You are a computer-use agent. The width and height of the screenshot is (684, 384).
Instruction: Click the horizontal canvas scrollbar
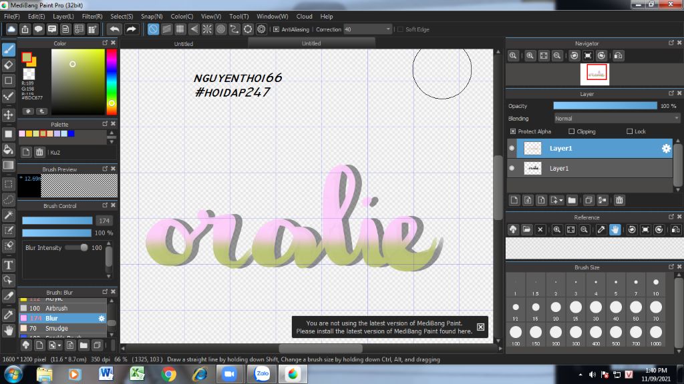[321, 348]
